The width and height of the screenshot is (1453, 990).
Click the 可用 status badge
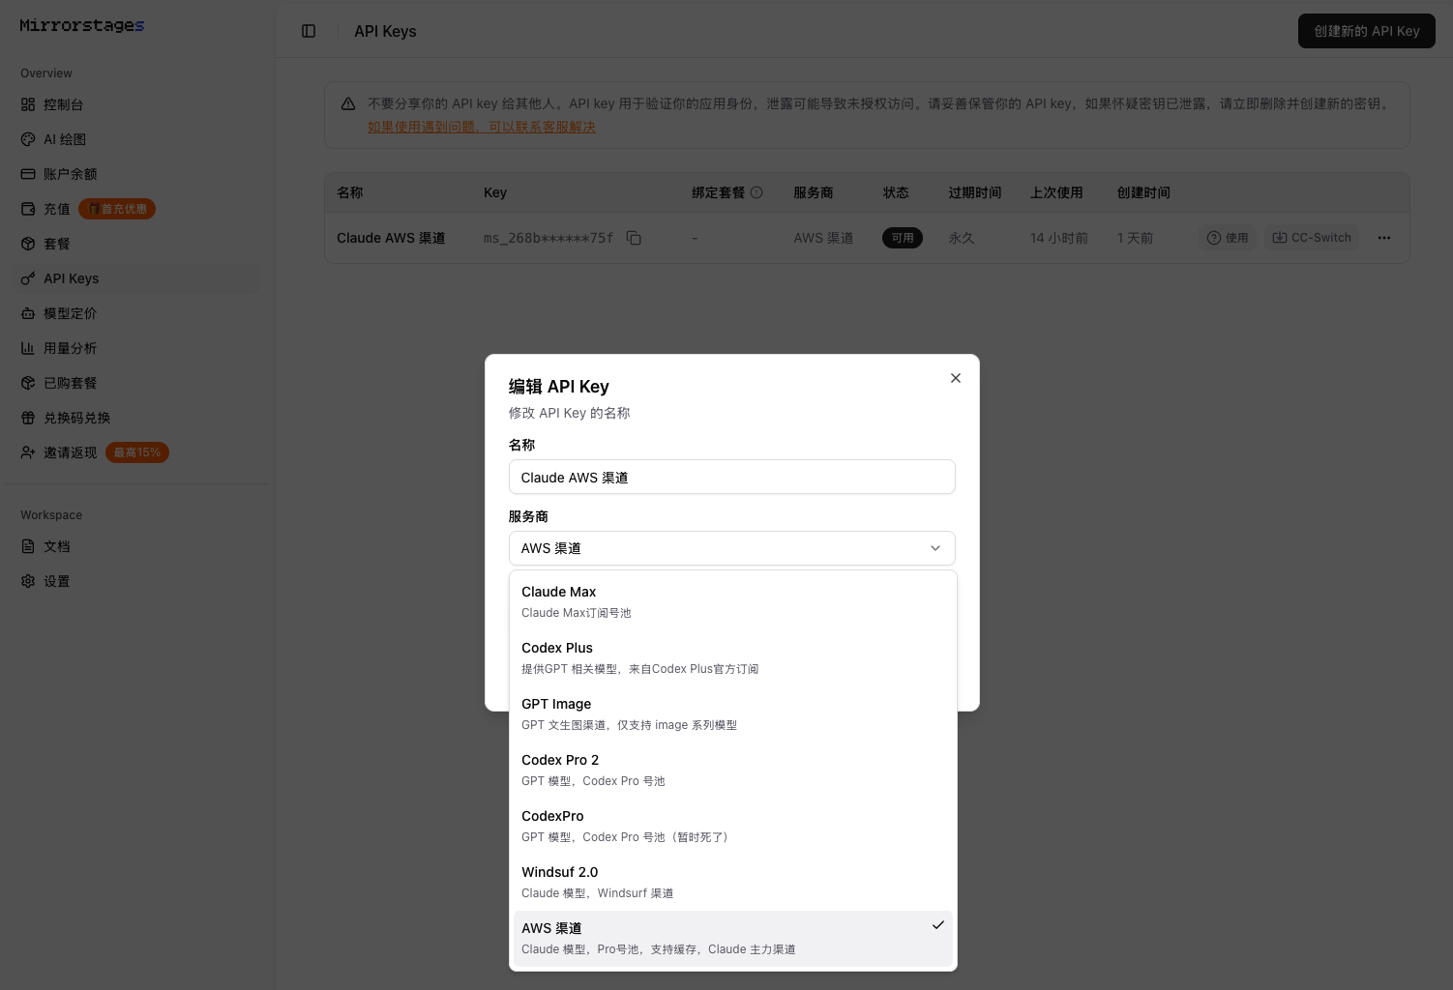pos(903,238)
